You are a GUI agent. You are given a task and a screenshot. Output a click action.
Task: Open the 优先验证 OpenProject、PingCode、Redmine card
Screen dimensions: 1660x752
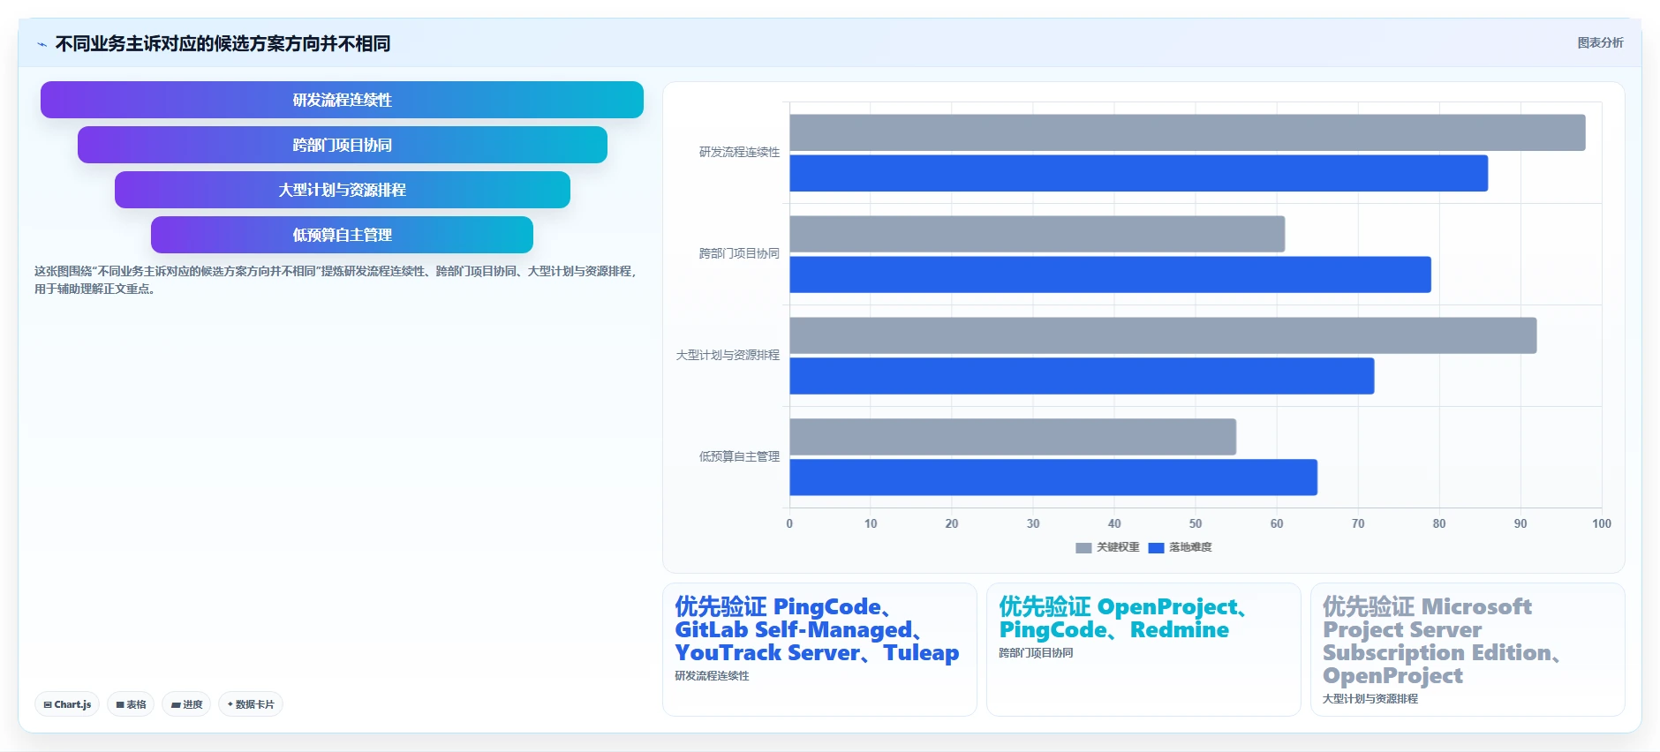1143,649
